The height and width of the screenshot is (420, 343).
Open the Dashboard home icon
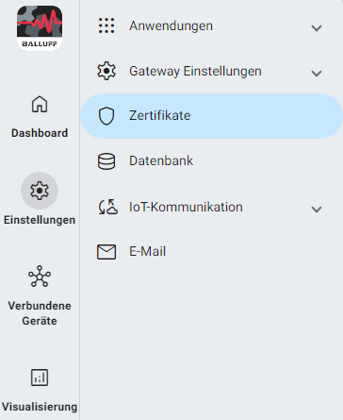click(40, 104)
